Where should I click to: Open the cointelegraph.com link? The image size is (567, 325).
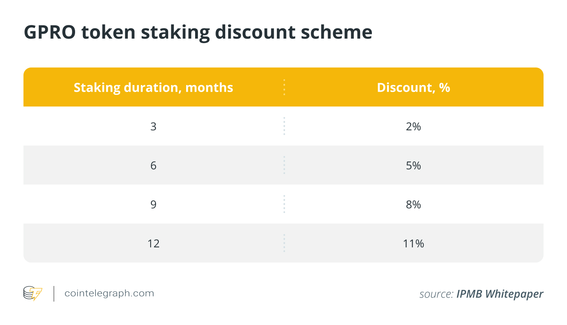[x=109, y=293]
